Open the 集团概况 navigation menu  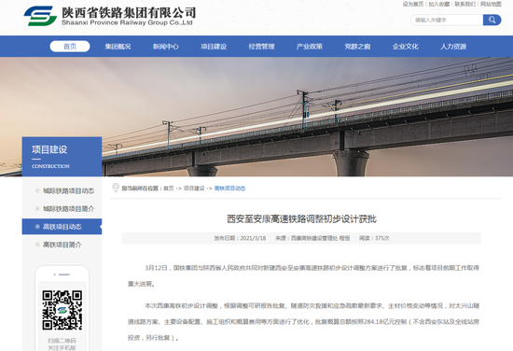coord(118,47)
